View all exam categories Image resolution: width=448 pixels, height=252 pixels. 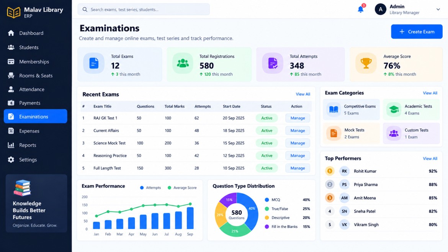[430, 93]
